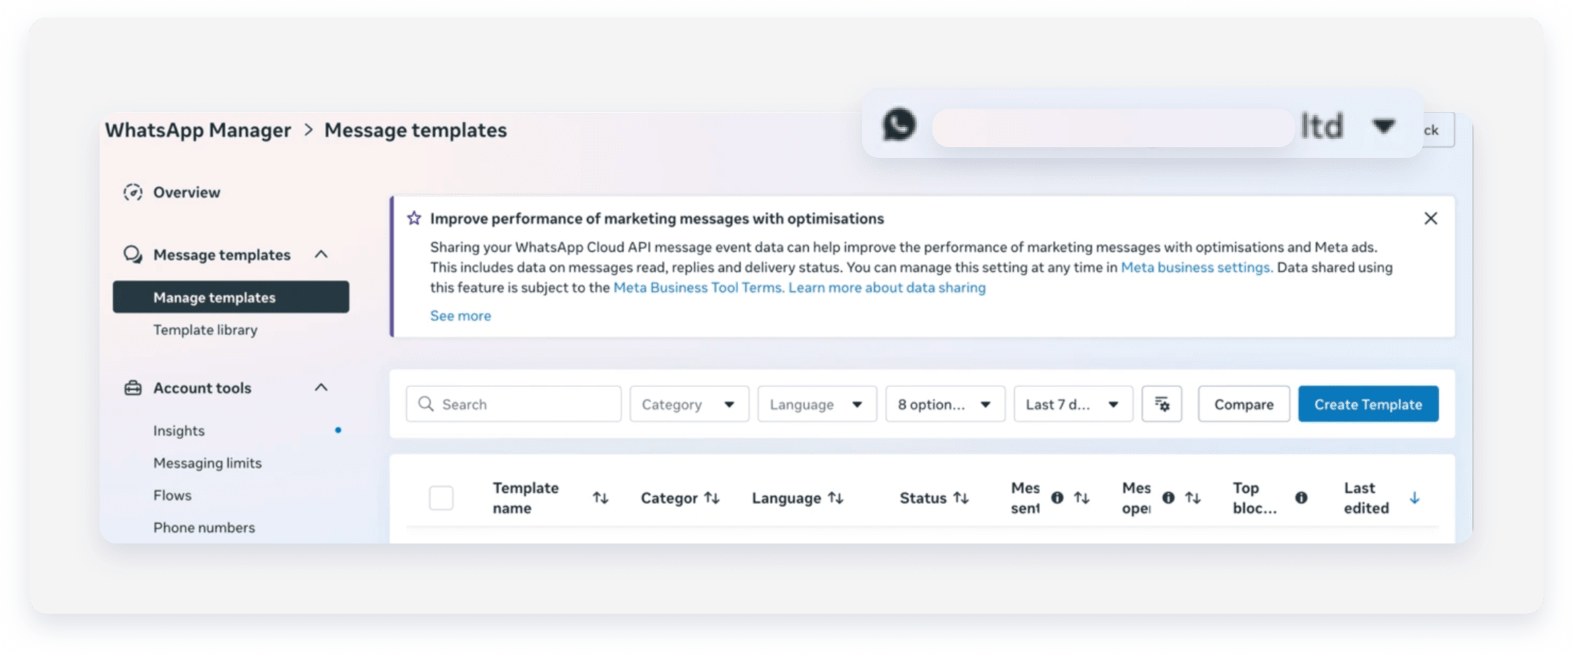Image resolution: width=1573 pixels, height=655 pixels.
Task: Show info for Messages sent column
Action: point(1057,498)
